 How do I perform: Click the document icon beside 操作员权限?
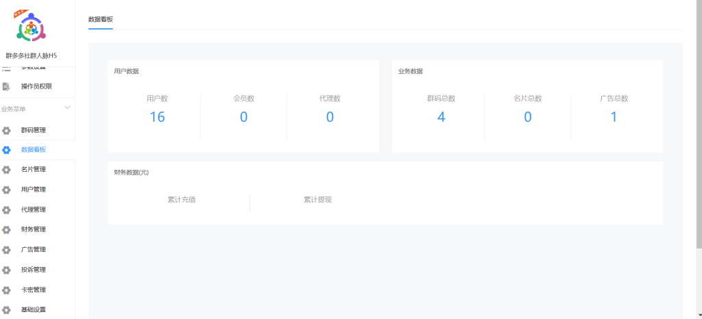click(6, 86)
